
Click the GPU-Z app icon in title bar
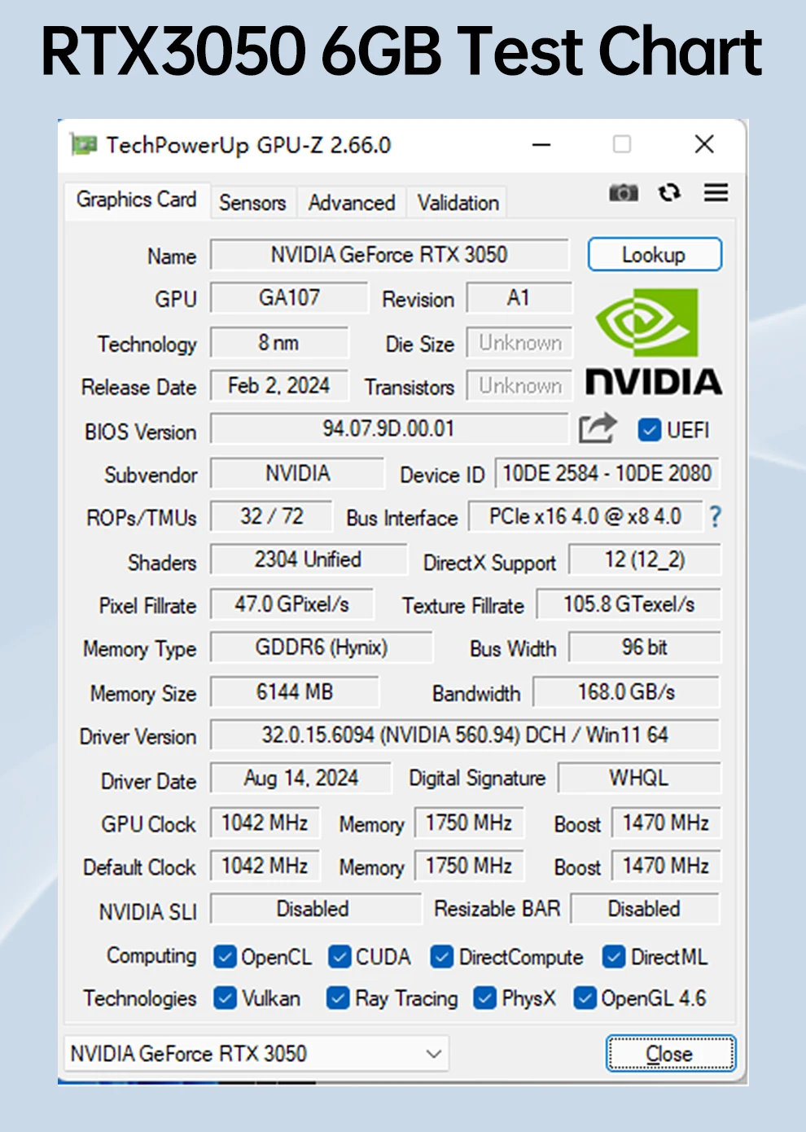click(x=84, y=145)
